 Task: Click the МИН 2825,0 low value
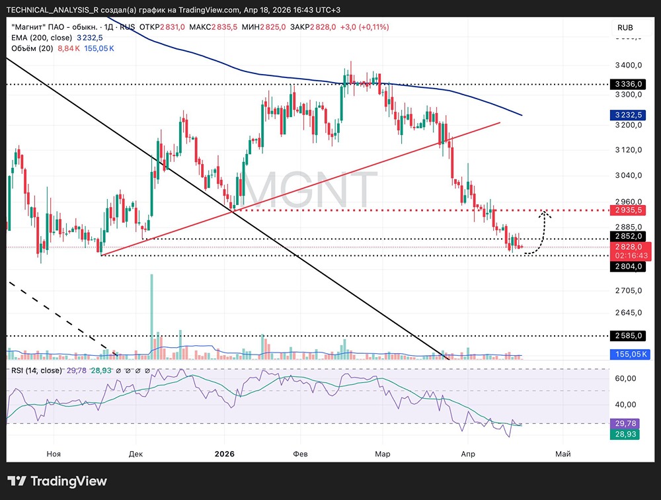click(264, 27)
